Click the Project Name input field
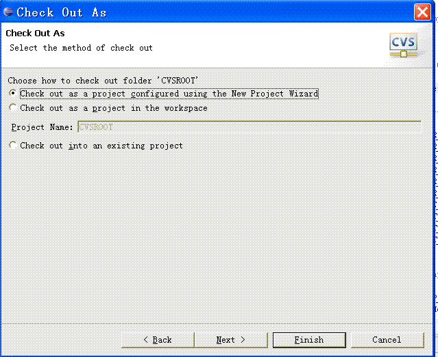Screen dimensions: 438x357 250,127
